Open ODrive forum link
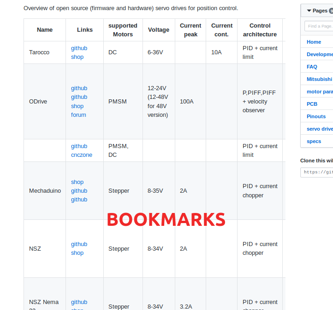This screenshot has height=310, width=333. click(x=78, y=115)
